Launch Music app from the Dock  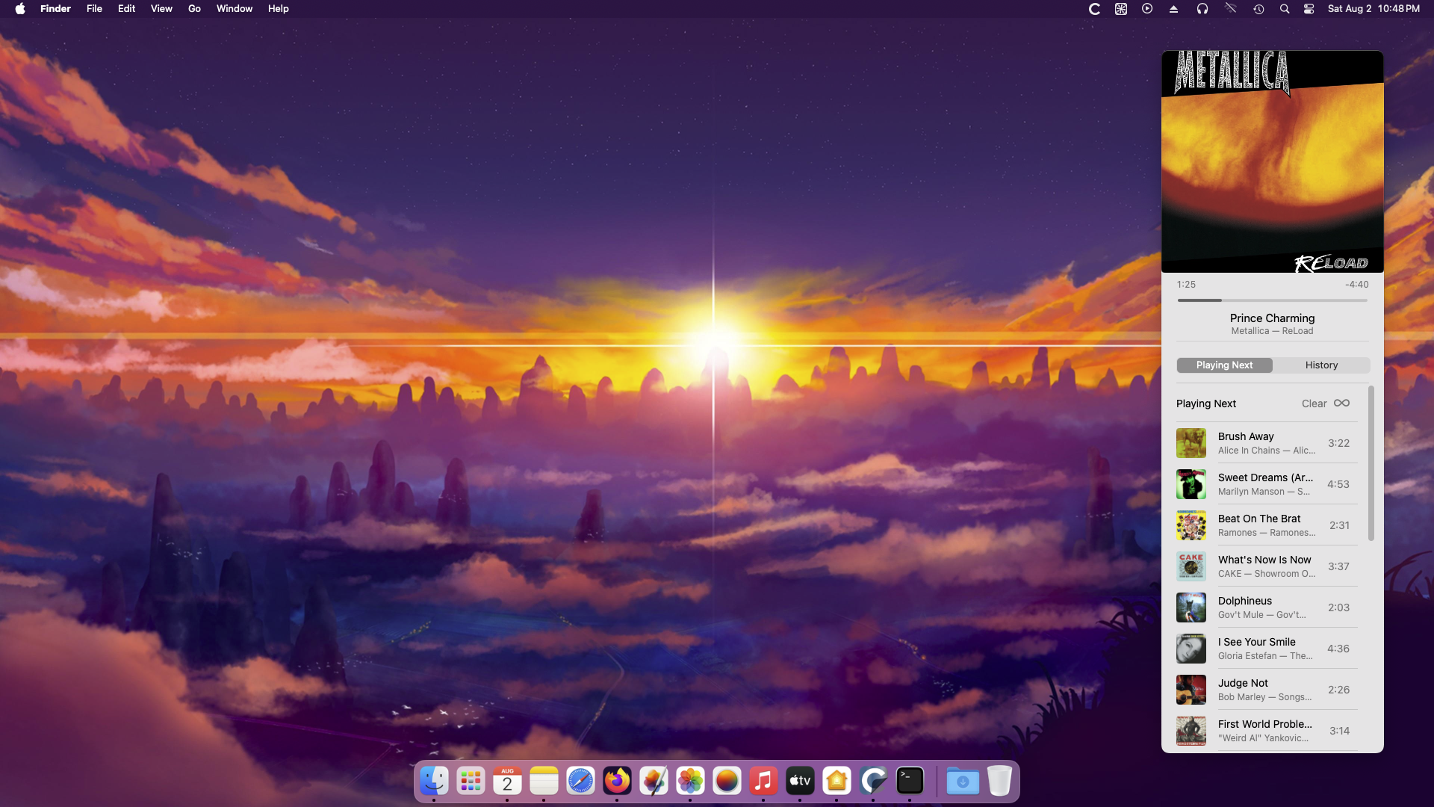763,782
